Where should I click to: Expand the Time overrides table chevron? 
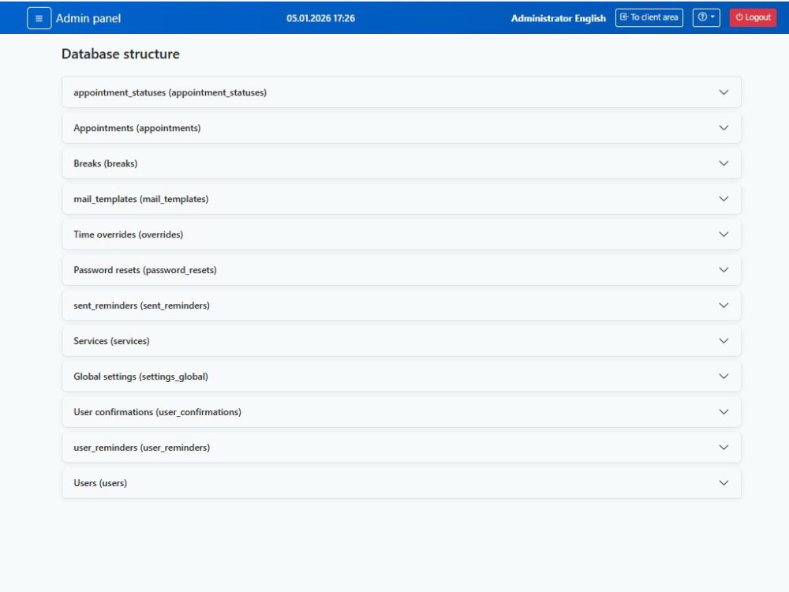pos(724,234)
